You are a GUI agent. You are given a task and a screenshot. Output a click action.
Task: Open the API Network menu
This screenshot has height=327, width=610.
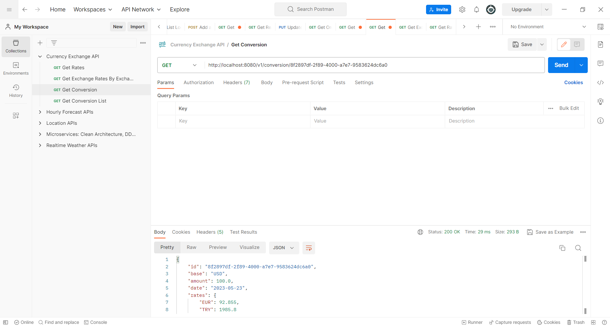point(141,10)
